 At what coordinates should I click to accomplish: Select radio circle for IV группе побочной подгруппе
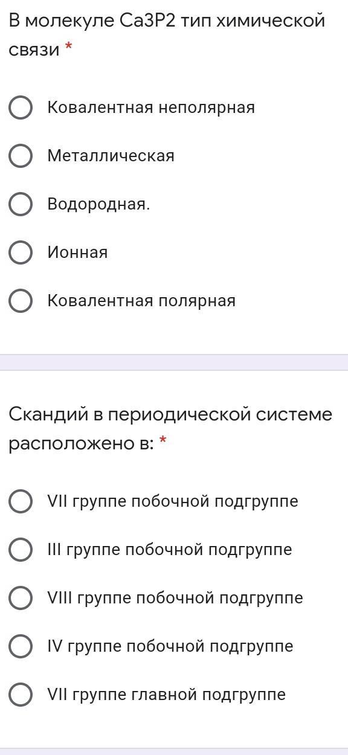(21, 646)
